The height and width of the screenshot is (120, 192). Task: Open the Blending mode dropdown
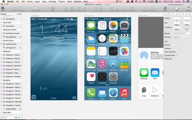[x=181, y=37]
